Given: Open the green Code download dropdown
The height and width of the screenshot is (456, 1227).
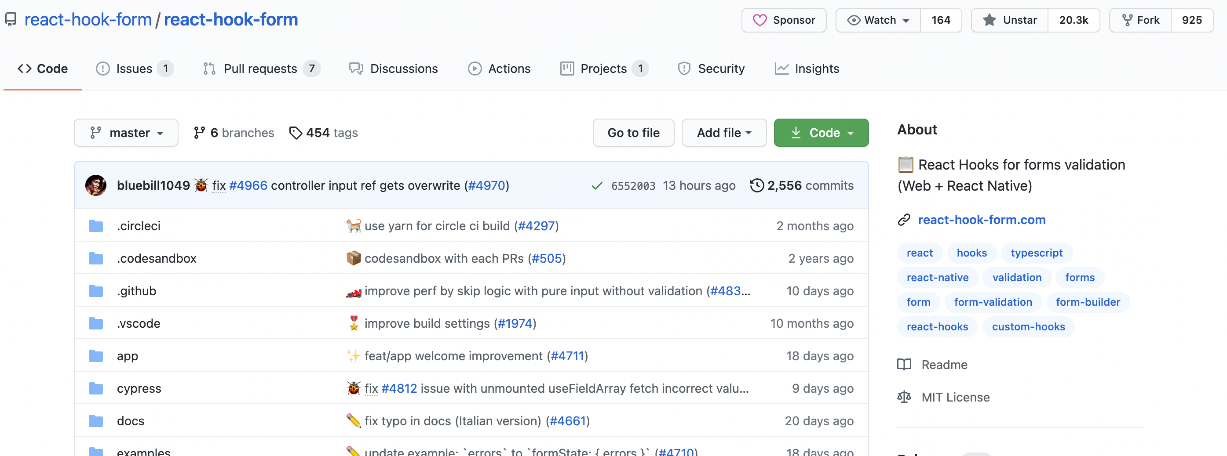Looking at the screenshot, I should pos(821,133).
